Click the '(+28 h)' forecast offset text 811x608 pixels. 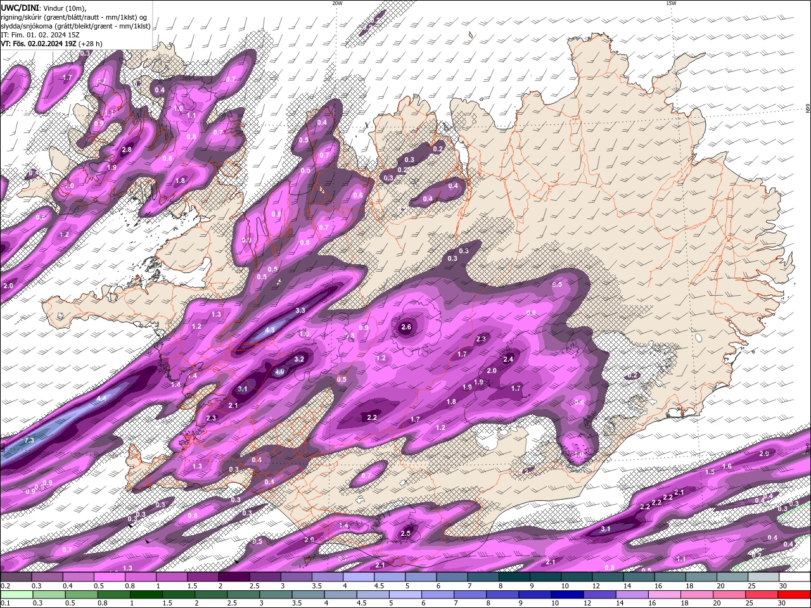point(91,44)
